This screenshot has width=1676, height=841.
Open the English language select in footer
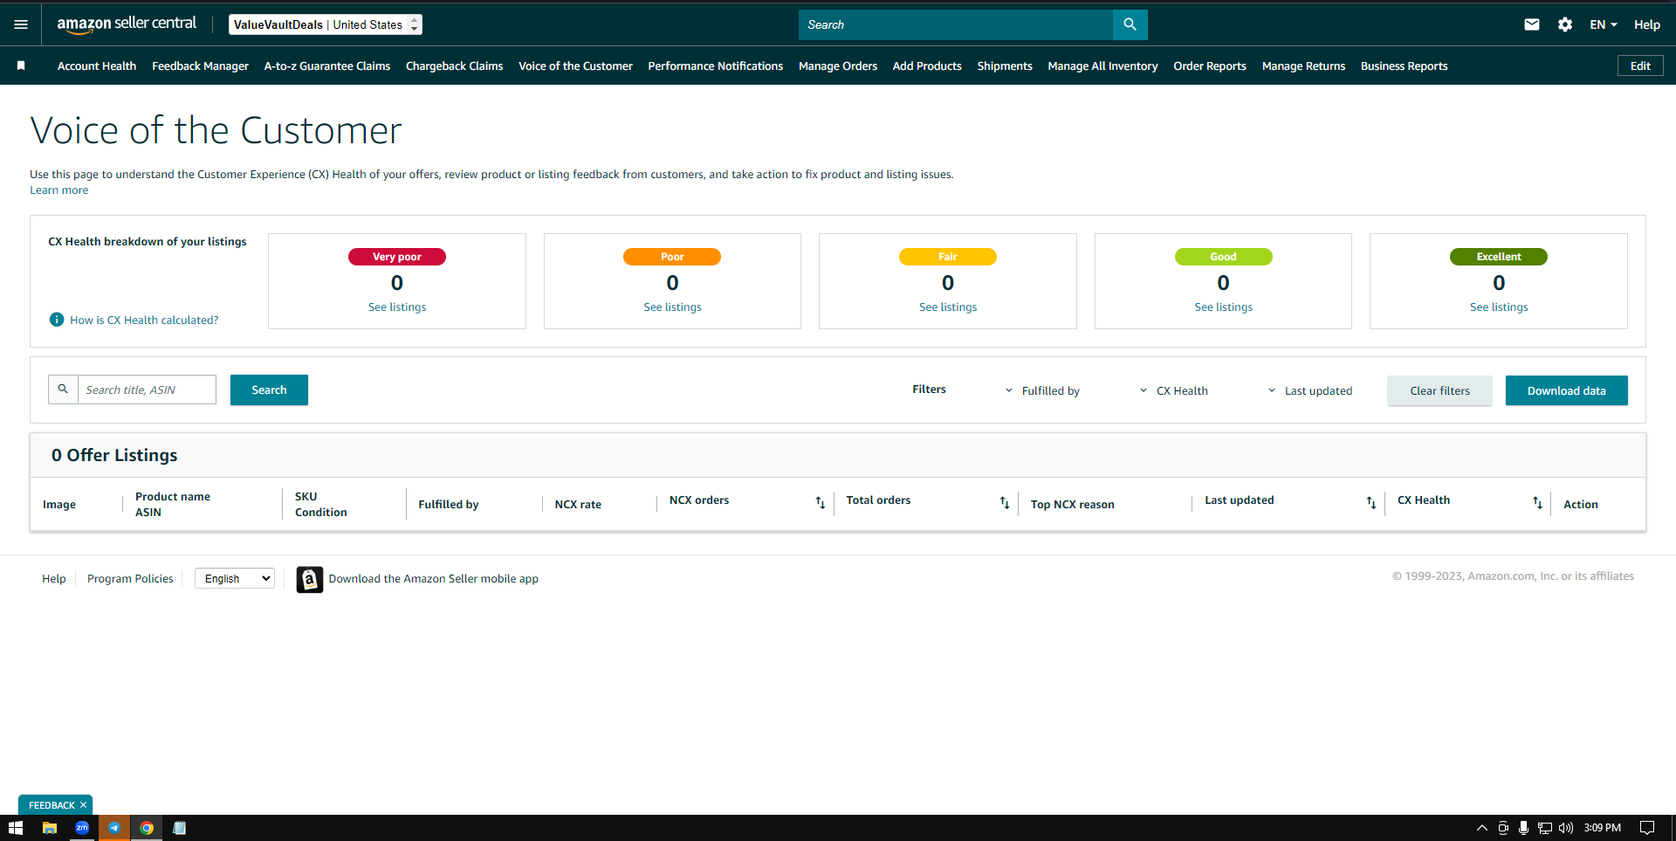pyautogui.click(x=235, y=578)
